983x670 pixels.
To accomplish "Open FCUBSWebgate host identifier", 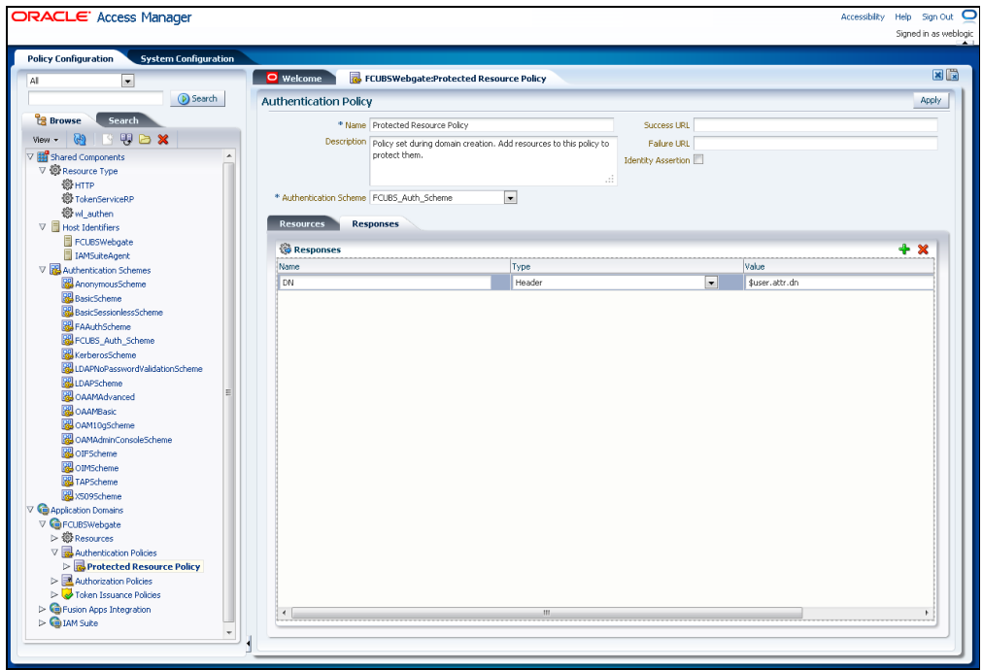I will tap(103, 242).
